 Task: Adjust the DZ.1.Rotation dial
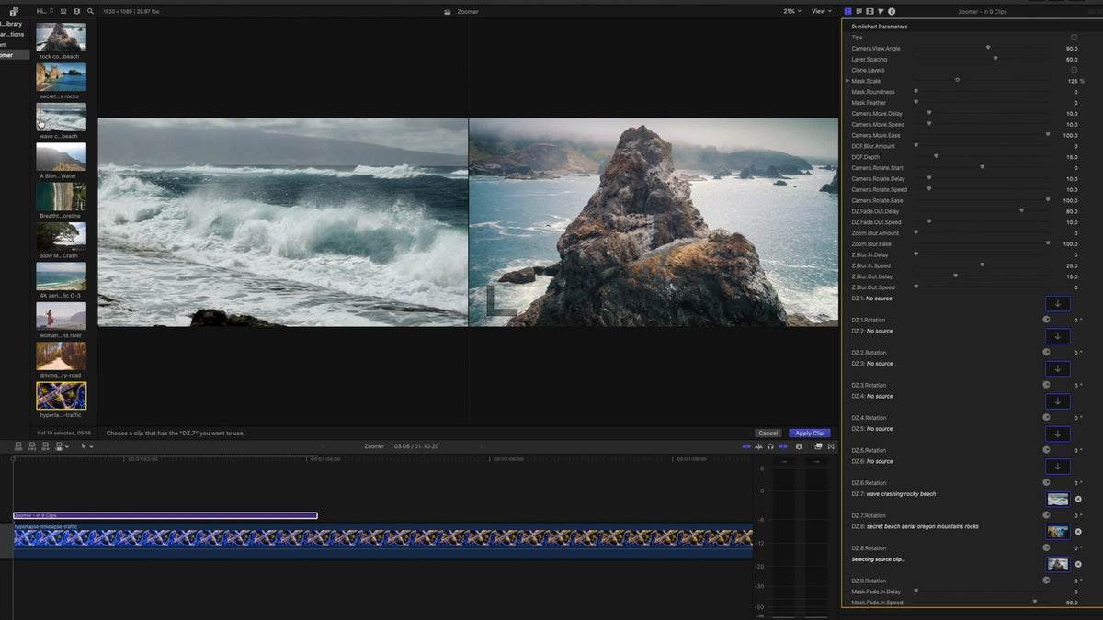click(x=1046, y=320)
